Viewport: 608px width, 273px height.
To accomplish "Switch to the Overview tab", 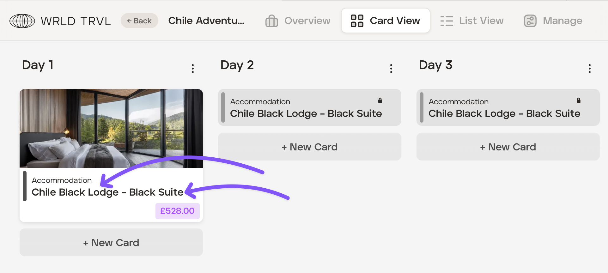I will [307, 21].
